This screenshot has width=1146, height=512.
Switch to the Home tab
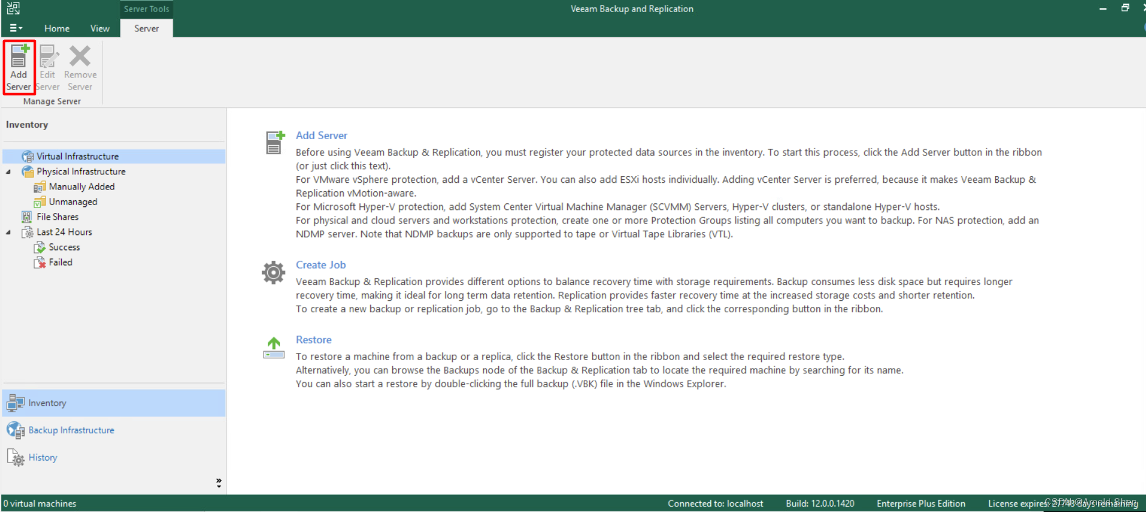57,28
